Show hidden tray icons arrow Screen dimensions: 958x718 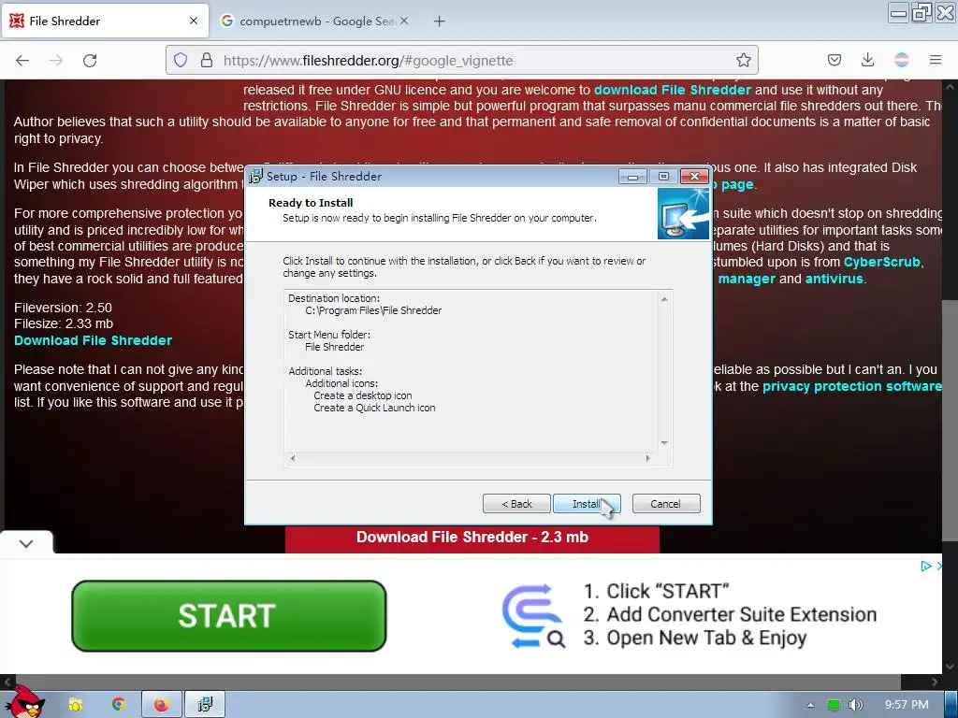810,705
